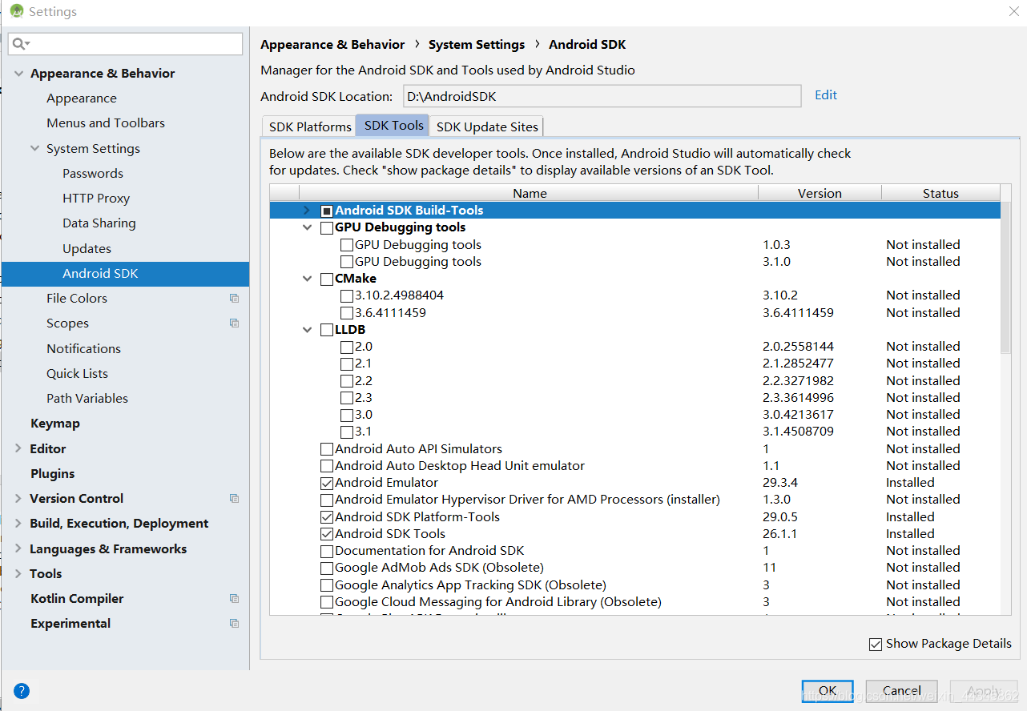
Task: Check GPU Debugging tools 1.0.3 checkbox
Action: (346, 245)
